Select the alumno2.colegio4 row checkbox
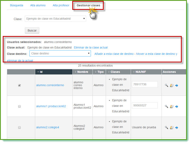Viewport: 191px width, 144px height. coord(19,127)
